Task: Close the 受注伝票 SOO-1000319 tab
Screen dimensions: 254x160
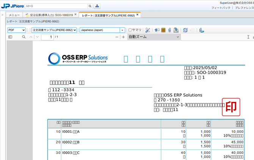Action: tap(75, 14)
